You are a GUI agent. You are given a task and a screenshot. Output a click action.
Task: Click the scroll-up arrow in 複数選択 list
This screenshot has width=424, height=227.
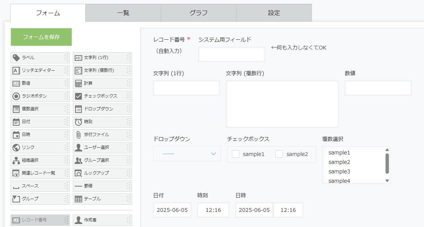coord(387,150)
